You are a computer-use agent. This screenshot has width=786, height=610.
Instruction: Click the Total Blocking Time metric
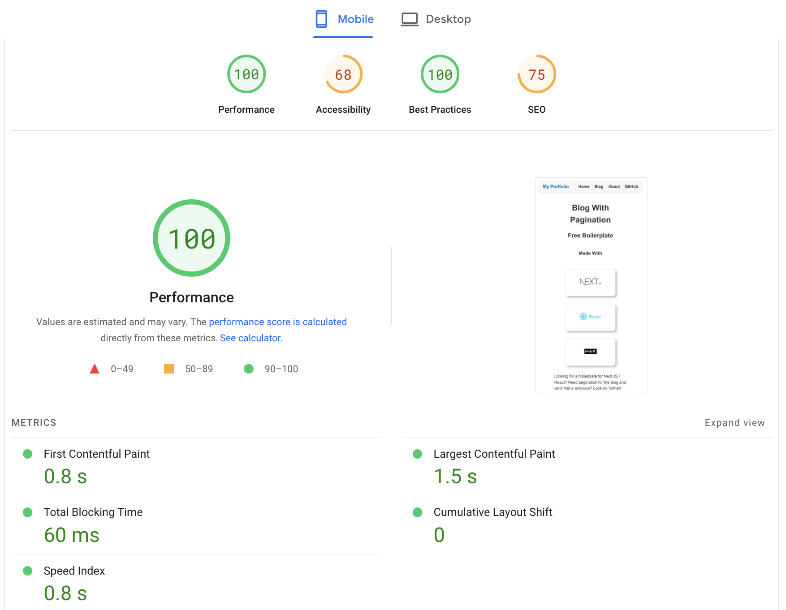(93, 512)
